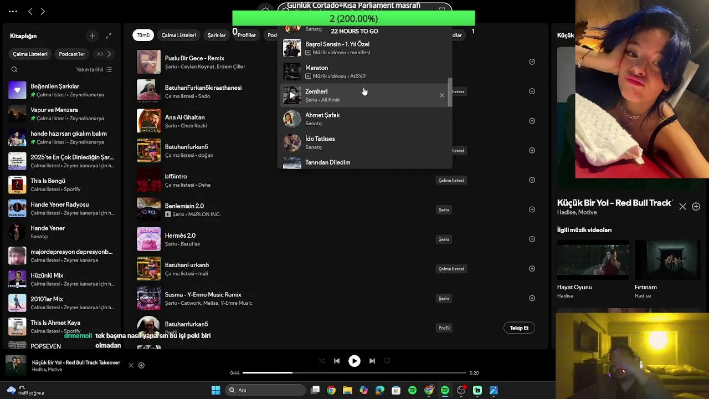Follow the Batuhanfurkan5 profile with Takip Et
This screenshot has height=399, width=709.
click(519, 328)
